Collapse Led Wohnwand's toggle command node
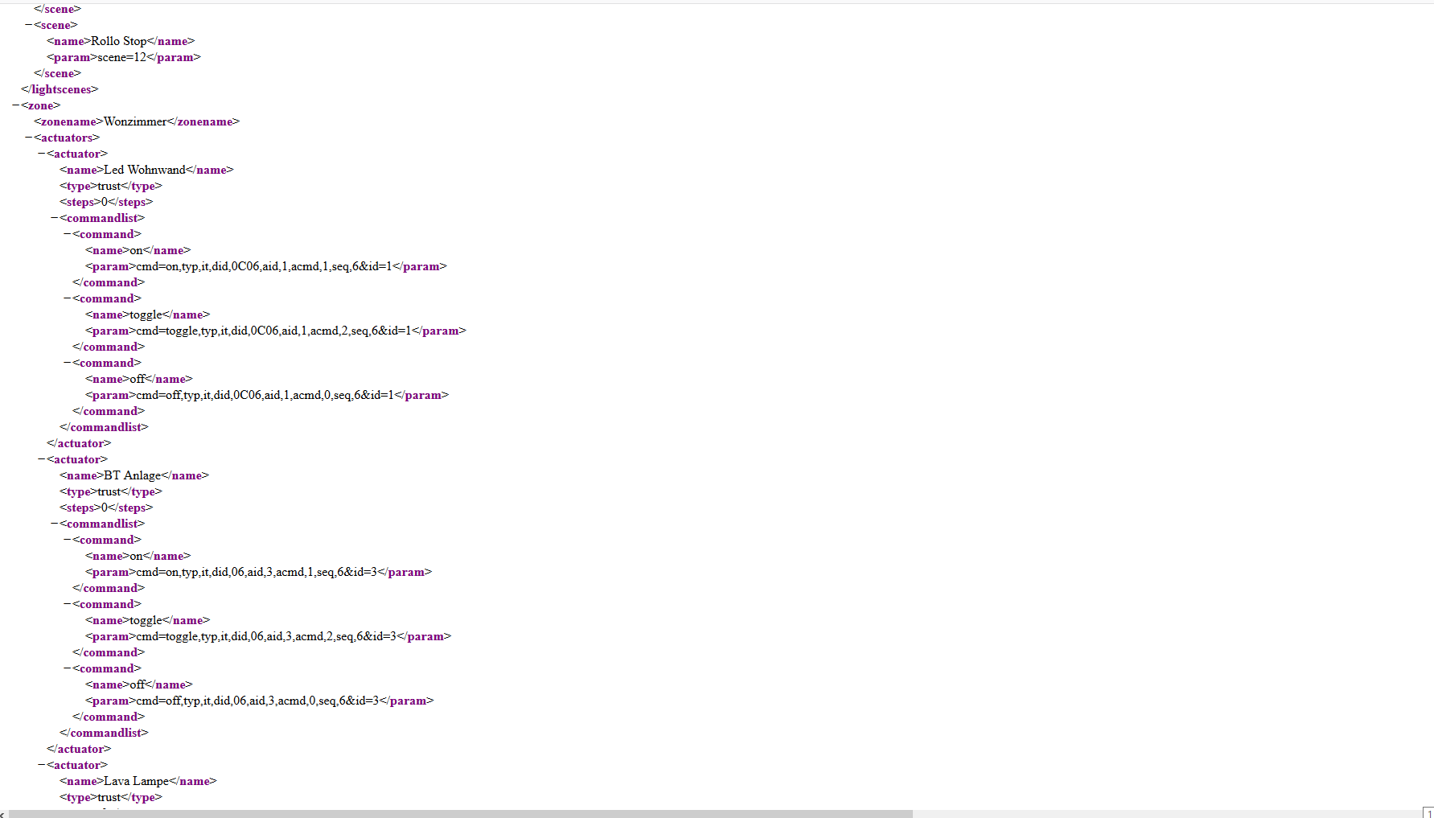Screen dimensions: 1434x818 tap(68, 298)
